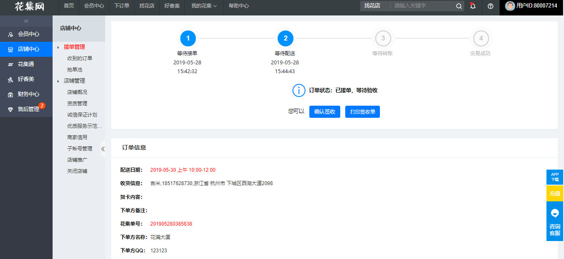Collapse the 接单管理 tree section
564x259 pixels.
pos(58,47)
